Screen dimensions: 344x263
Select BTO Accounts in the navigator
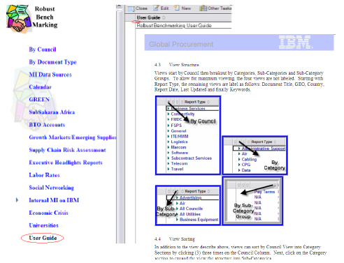pos(47,125)
